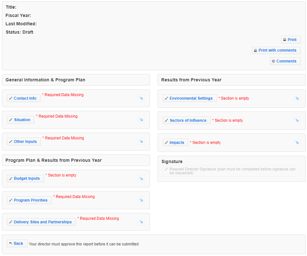Click the lock icon beside Impacts
Viewport: 307px width, 256px height.
pyautogui.click(x=297, y=143)
